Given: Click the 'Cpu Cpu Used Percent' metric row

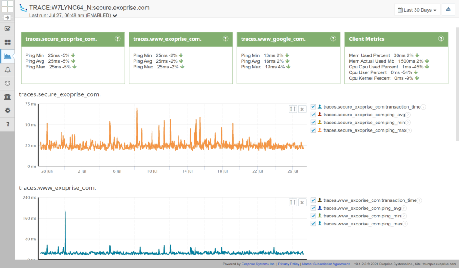Looking at the screenshot, I should (x=389, y=67).
